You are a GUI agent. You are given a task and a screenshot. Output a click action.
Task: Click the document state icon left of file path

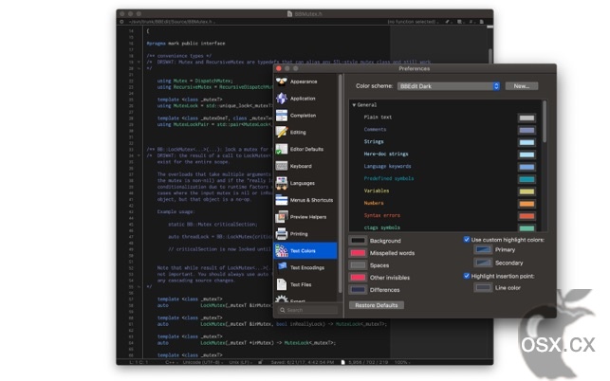pos(121,22)
